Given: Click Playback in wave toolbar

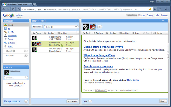Looking at the screenshot, I should pyautogui.click(x=98, y=33).
